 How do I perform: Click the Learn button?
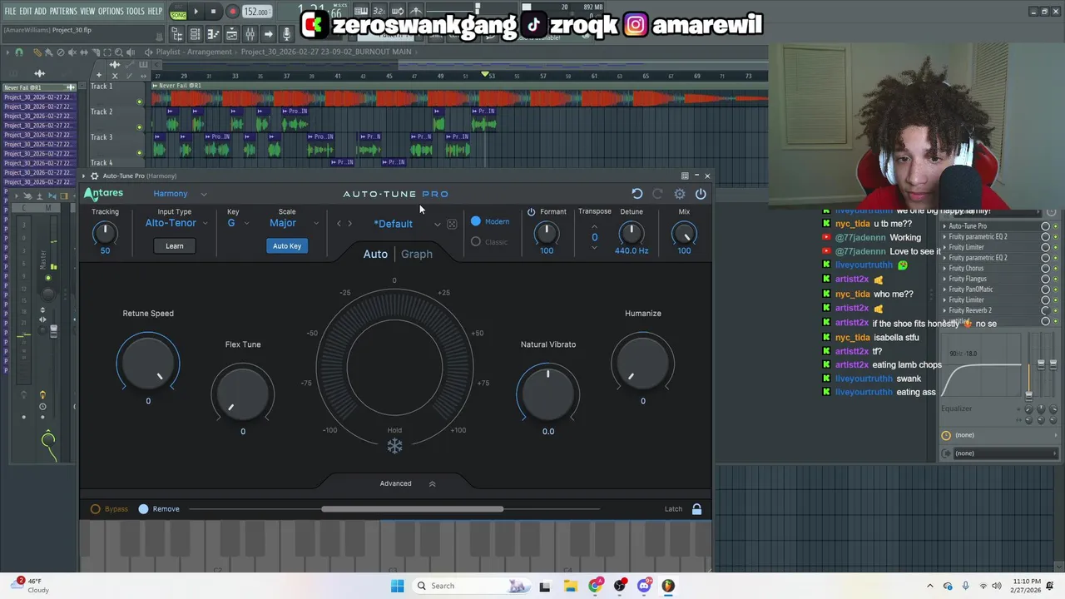point(174,245)
